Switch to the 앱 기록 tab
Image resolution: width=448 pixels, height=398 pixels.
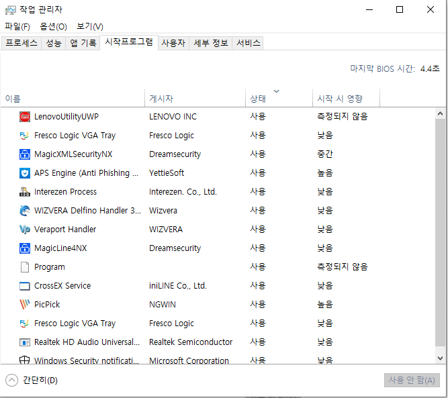(83, 43)
